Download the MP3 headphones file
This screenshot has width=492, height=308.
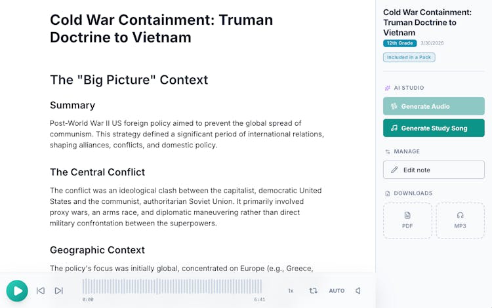[x=460, y=220]
